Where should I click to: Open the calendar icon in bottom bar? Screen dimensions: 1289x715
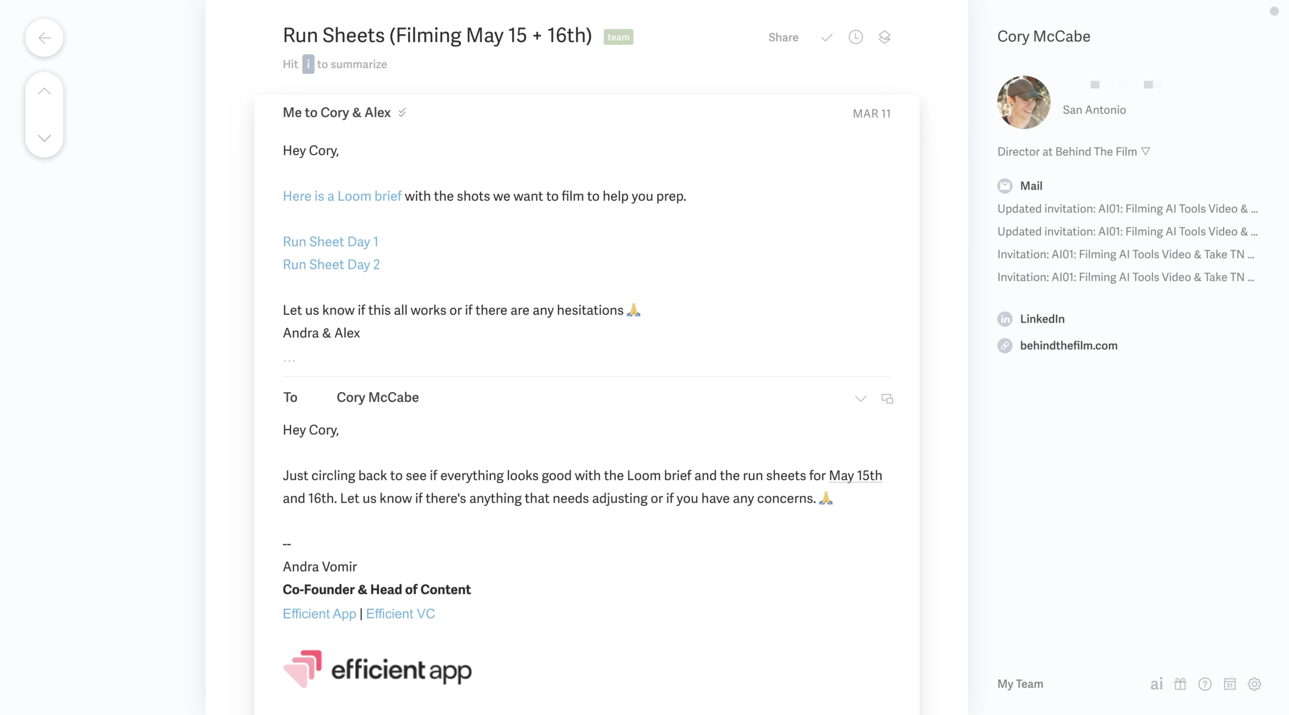[x=1229, y=684]
